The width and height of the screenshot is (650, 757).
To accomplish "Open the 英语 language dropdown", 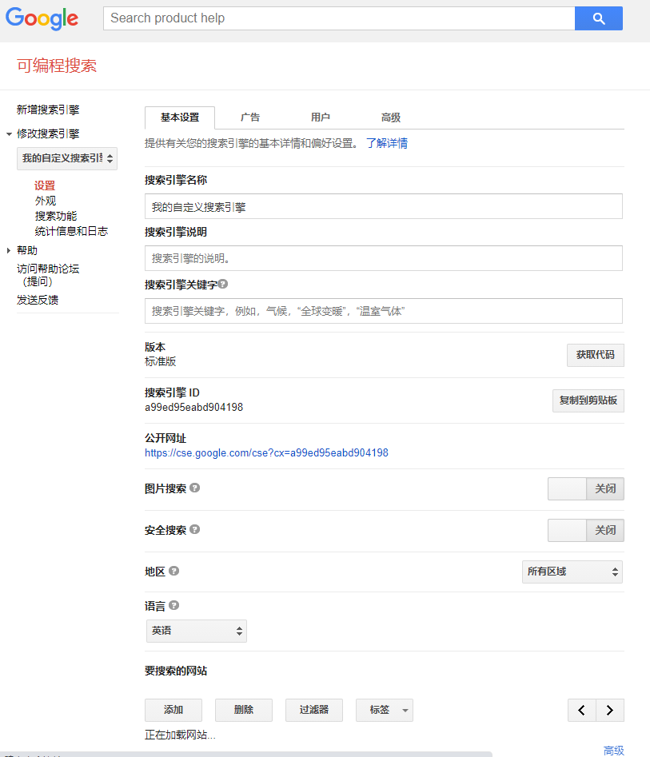I will point(197,631).
